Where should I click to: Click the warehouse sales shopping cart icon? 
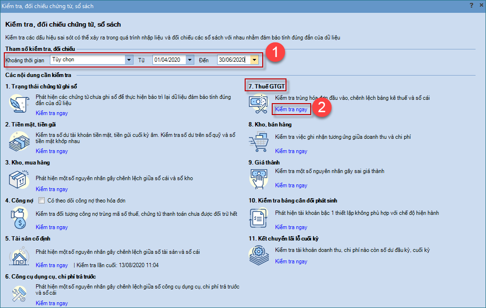(x=259, y=141)
